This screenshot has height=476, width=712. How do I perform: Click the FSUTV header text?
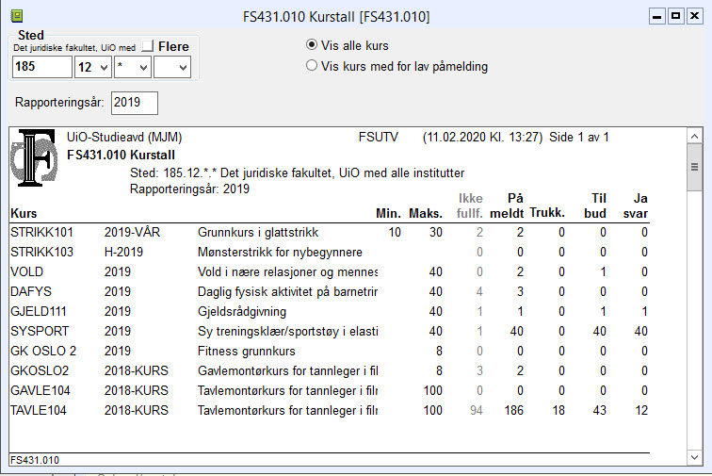click(x=379, y=138)
